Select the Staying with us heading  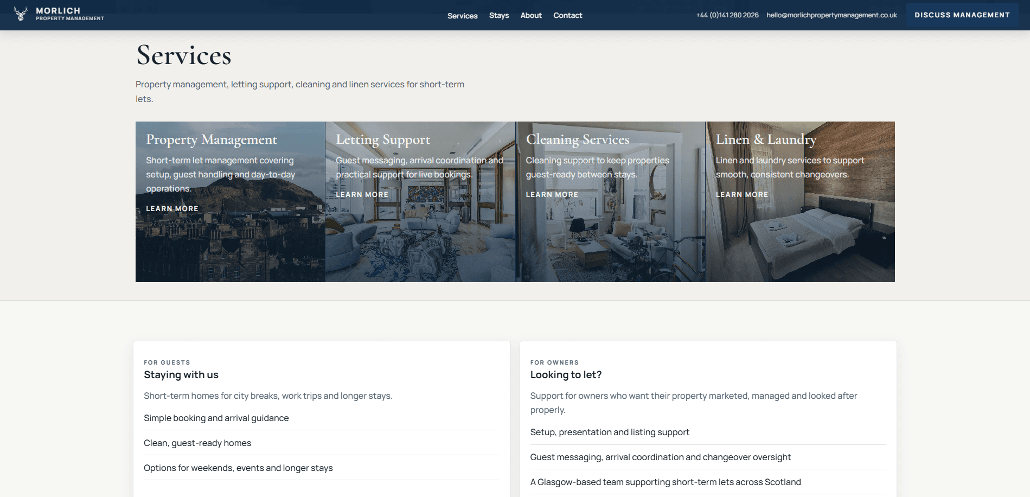181,374
